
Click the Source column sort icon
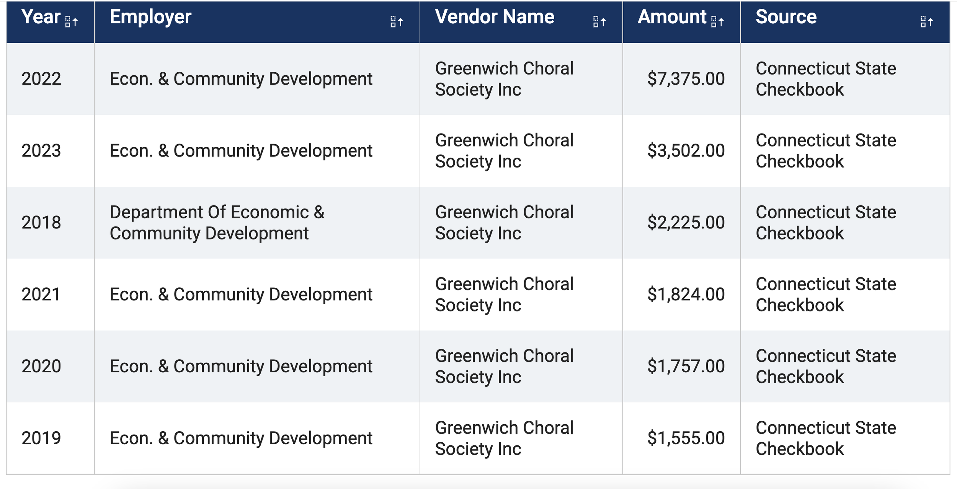click(x=926, y=22)
